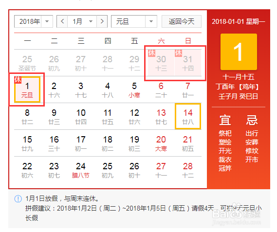Select January 2 十六 date

coord(54,89)
